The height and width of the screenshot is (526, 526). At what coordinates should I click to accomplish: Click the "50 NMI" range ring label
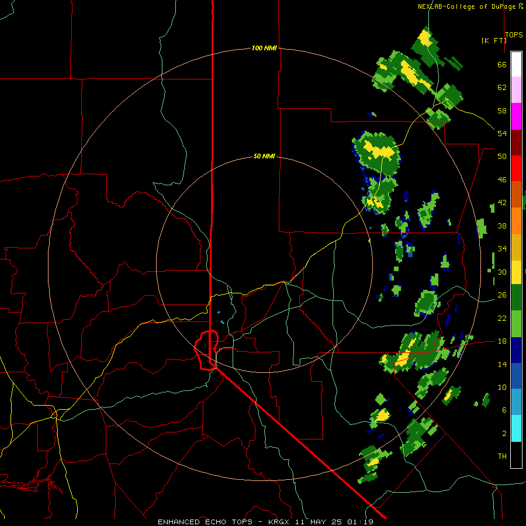(x=264, y=156)
